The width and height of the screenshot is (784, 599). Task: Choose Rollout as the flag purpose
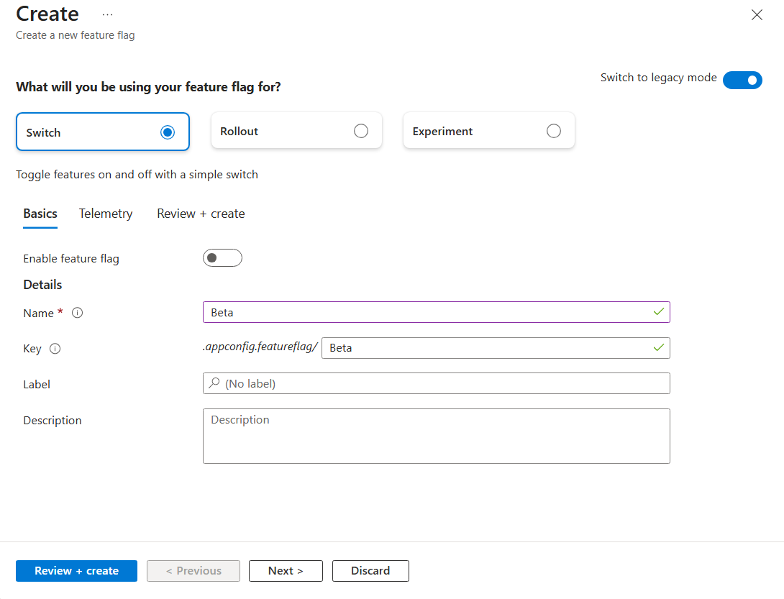tap(296, 131)
